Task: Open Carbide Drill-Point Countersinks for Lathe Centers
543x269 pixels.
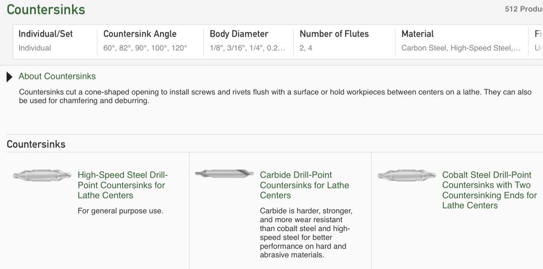Action: pyautogui.click(x=304, y=185)
